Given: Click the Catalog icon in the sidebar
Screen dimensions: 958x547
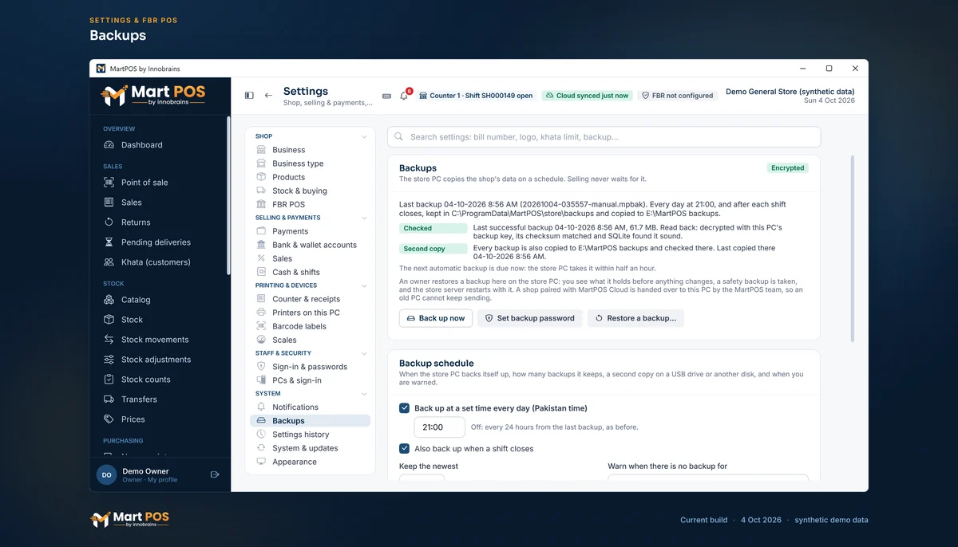Looking at the screenshot, I should (x=109, y=300).
